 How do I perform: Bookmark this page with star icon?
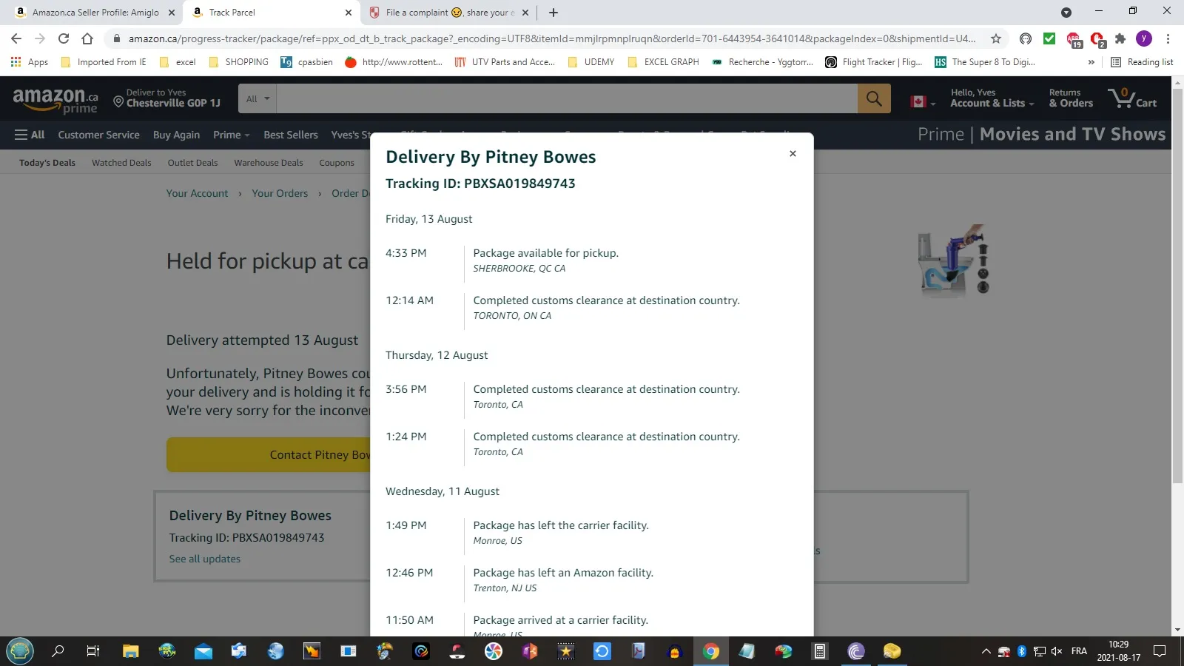pos(996,38)
